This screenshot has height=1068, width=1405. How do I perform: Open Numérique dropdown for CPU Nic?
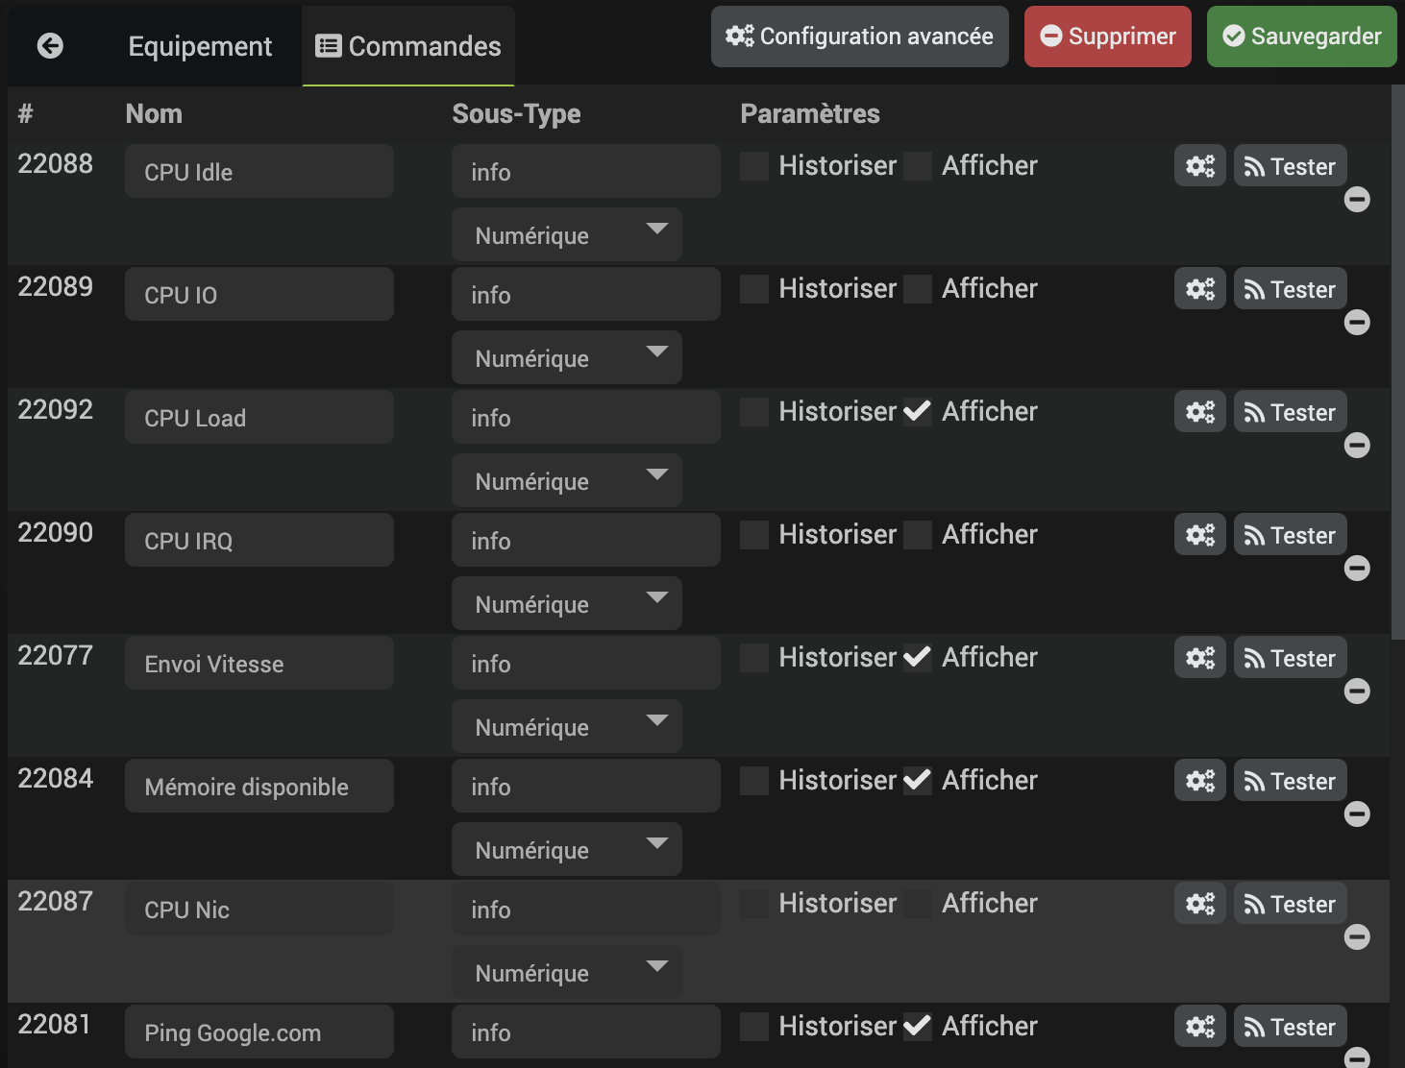pos(567,973)
